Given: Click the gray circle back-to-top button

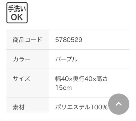Looking at the screenshot, I should (x=119, y=104).
